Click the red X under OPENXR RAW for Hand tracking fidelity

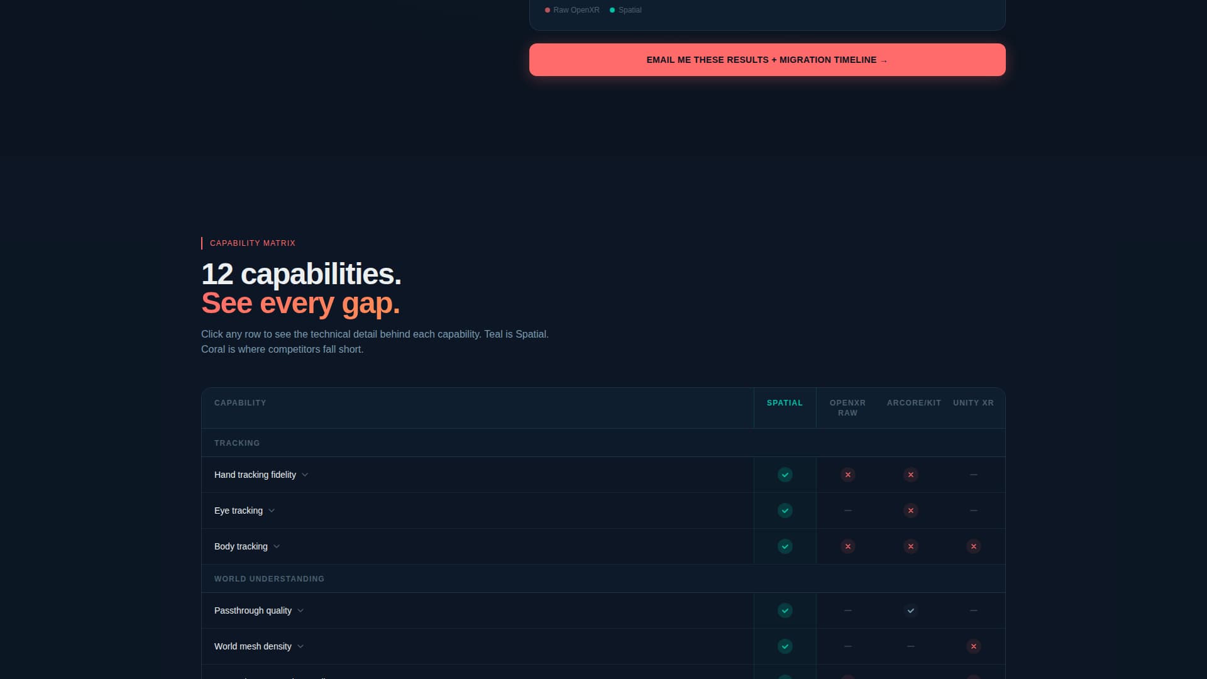(x=847, y=475)
